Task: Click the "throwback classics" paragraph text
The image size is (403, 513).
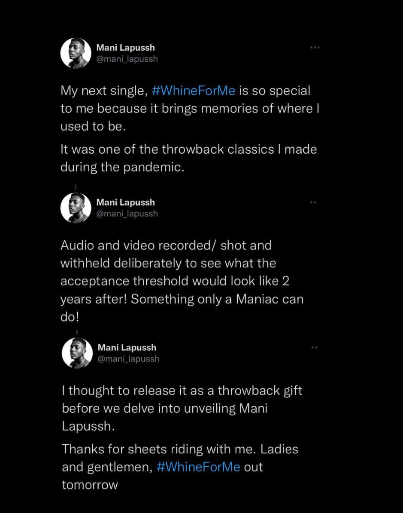Action: (x=189, y=158)
